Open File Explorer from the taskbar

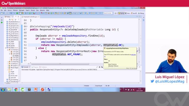pyautogui.click(x=9, y=90)
